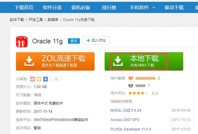Click the Oracle 11g title text
The width and height of the screenshot is (198, 134).
(47, 41)
